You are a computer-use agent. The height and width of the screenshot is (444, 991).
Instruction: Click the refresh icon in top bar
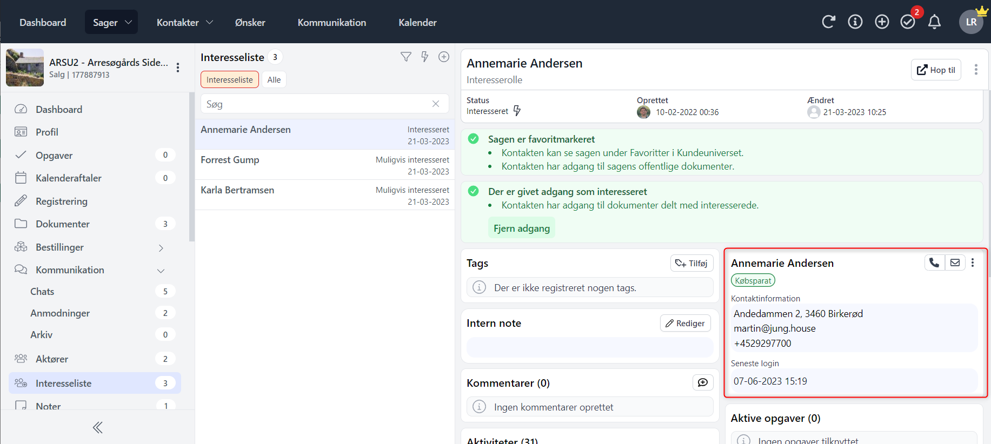click(828, 22)
